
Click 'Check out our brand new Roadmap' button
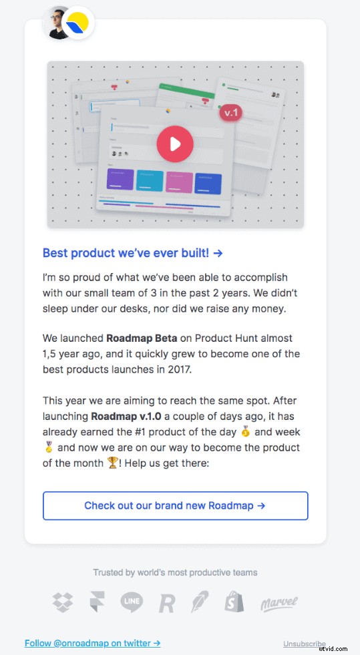point(176,505)
